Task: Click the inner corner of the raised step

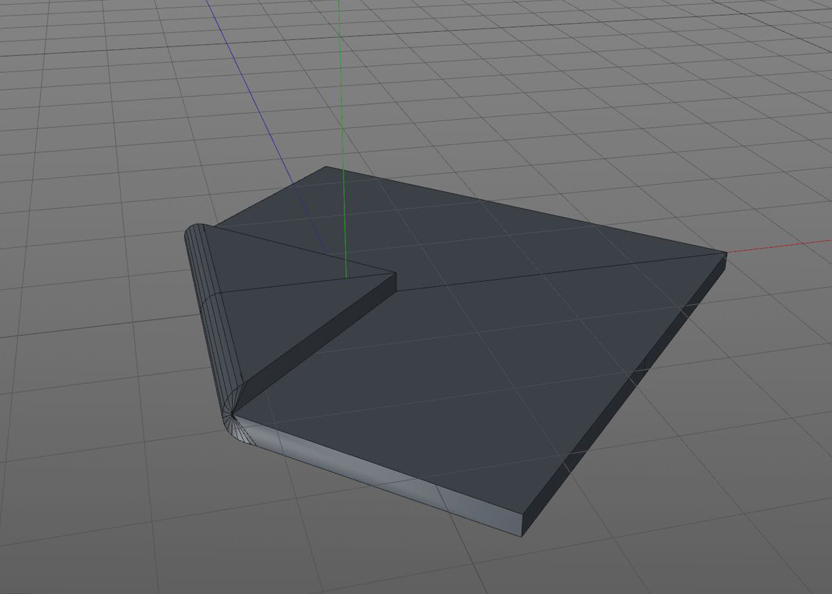Action: [x=396, y=274]
